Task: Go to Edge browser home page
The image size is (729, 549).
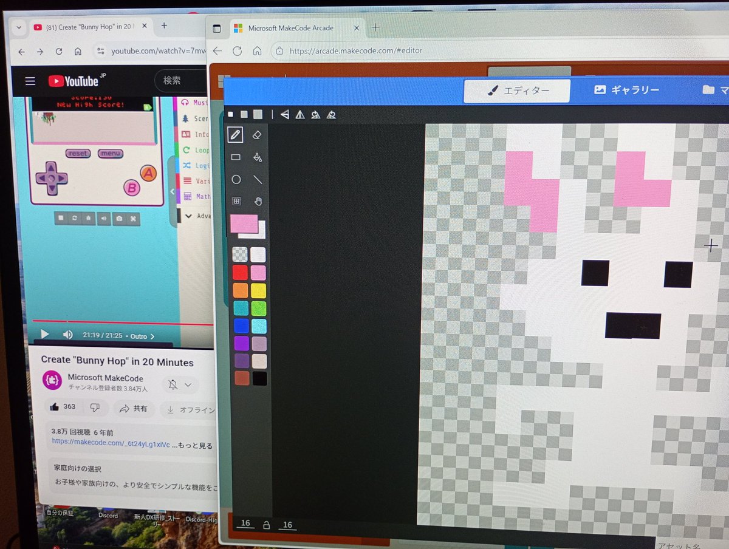Action: [x=258, y=51]
